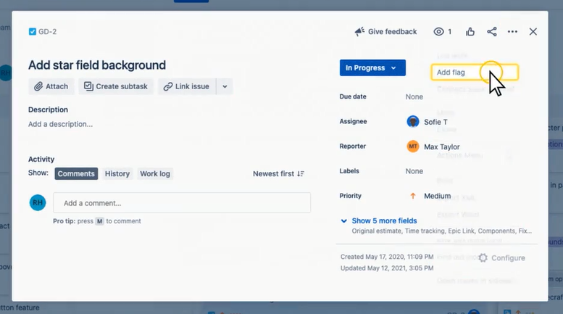Expand the arrow next to Link issue
This screenshot has width=563, height=314.
225,86
